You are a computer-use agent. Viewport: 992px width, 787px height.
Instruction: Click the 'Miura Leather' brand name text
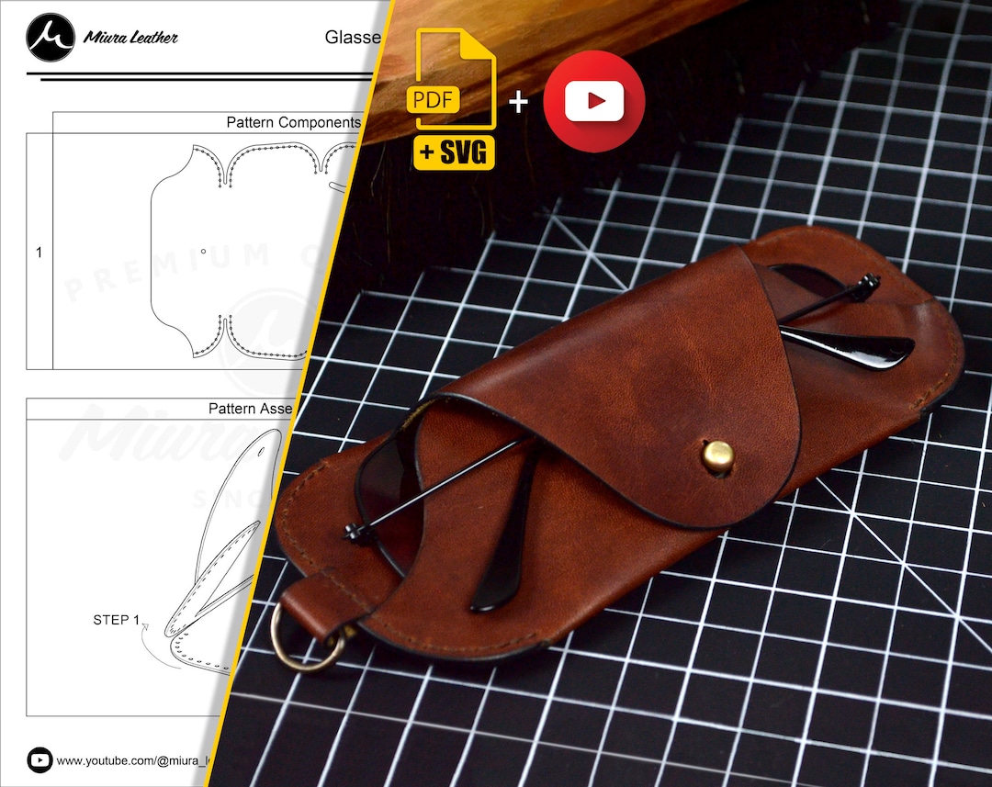tap(131, 38)
